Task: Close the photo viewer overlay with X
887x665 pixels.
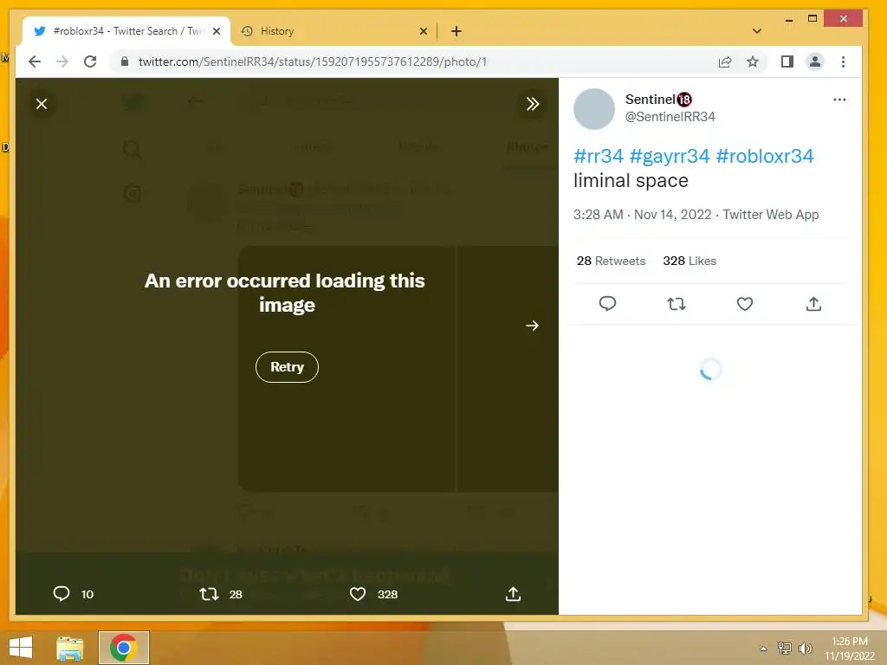Action: [42, 104]
